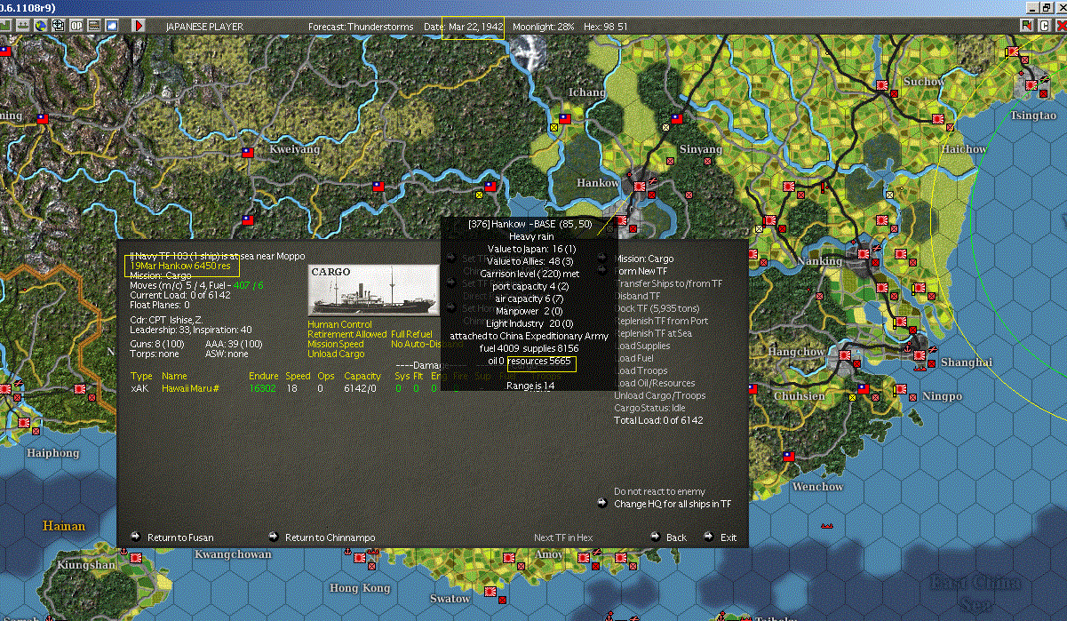This screenshot has height=621, width=1067.
Task: Toggle the Full Refuel setting
Action: coord(411,334)
